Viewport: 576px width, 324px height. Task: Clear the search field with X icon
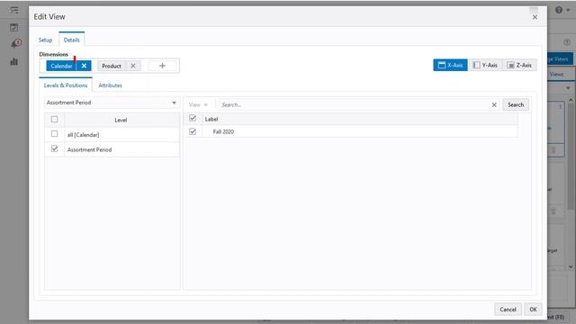494,104
